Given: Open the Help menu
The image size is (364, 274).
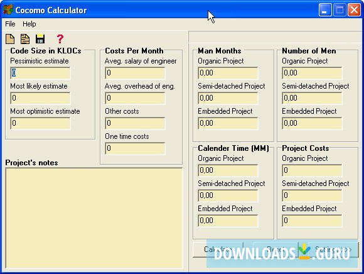Looking at the screenshot, I should 29,24.
